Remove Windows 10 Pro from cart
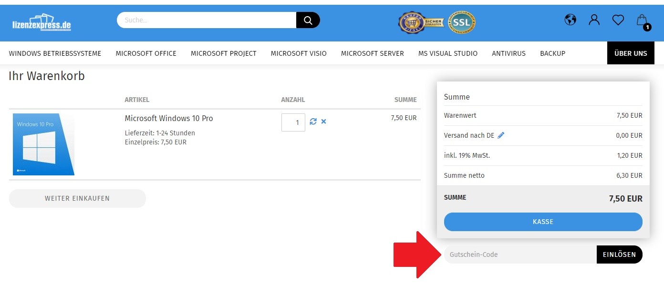This screenshot has width=664, height=285. pyautogui.click(x=323, y=122)
